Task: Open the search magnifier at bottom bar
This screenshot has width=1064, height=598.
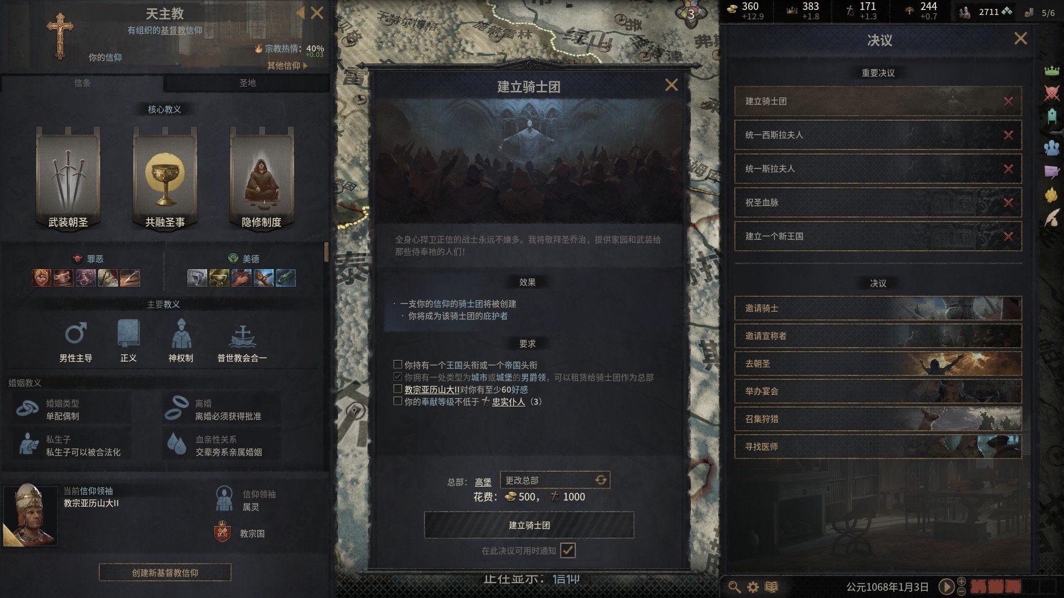Action: 734,586
